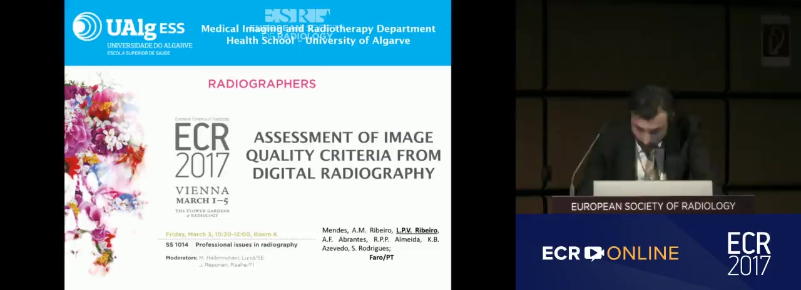Click moderator 'M. Hailemichael; Lund/SE'
Screen dimensions: 801x290
pos(232,257)
